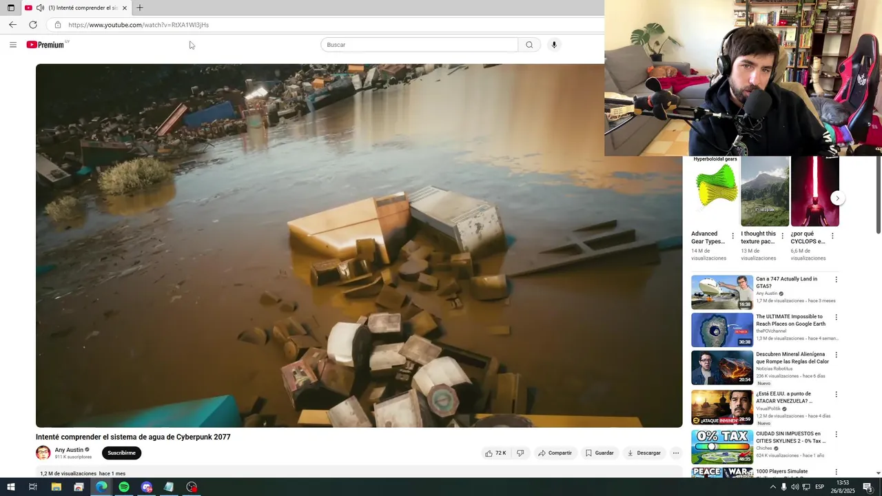The image size is (882, 496).
Task: Click the main video player area
Action: click(x=359, y=246)
